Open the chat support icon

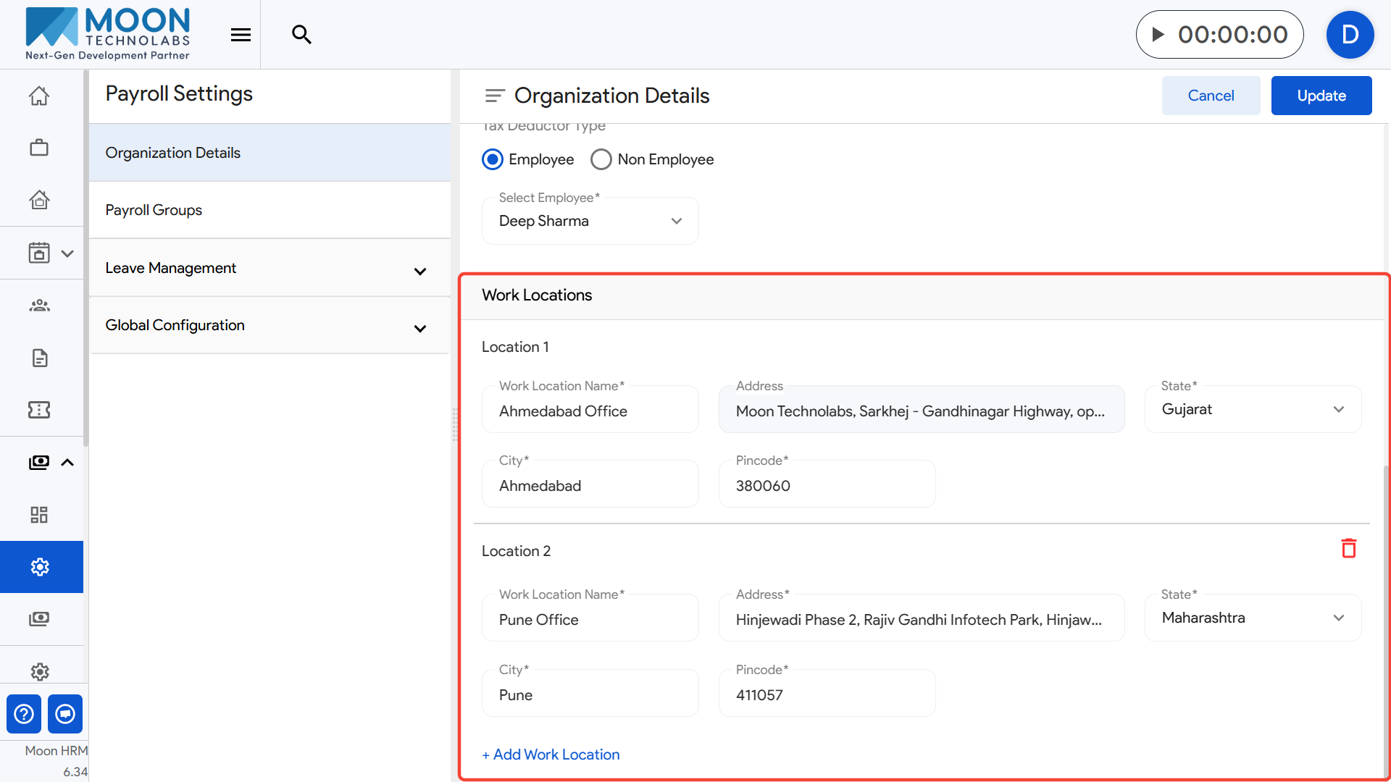65,714
